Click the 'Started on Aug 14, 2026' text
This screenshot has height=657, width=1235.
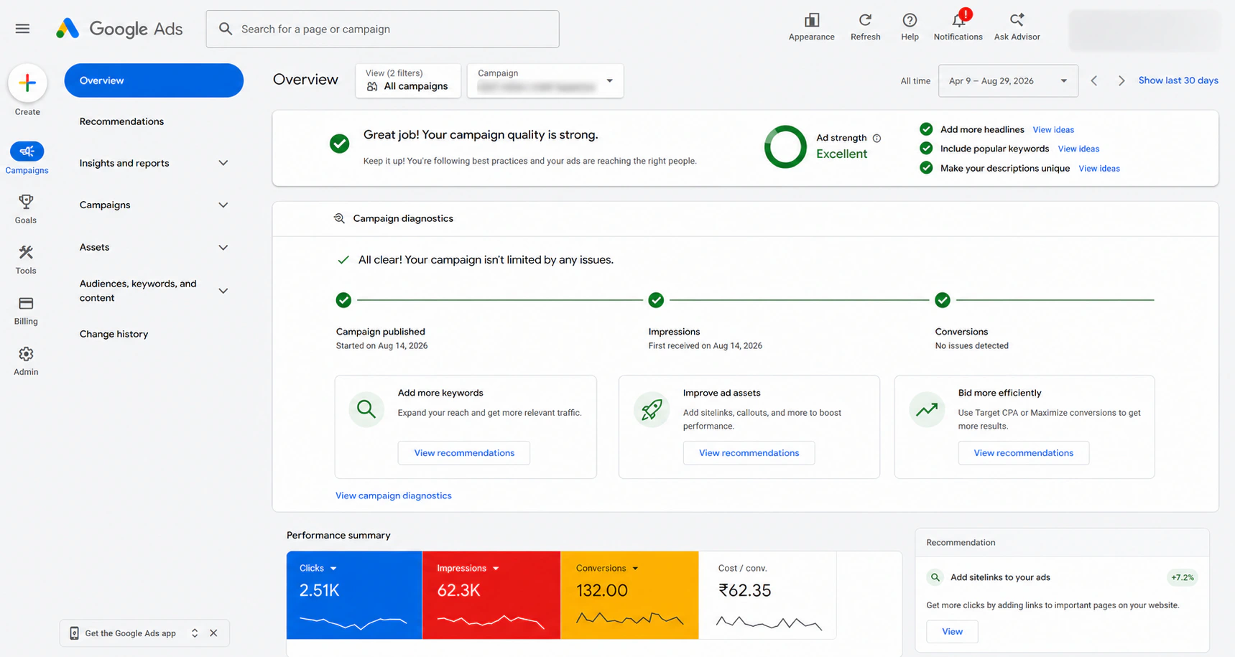pos(381,346)
